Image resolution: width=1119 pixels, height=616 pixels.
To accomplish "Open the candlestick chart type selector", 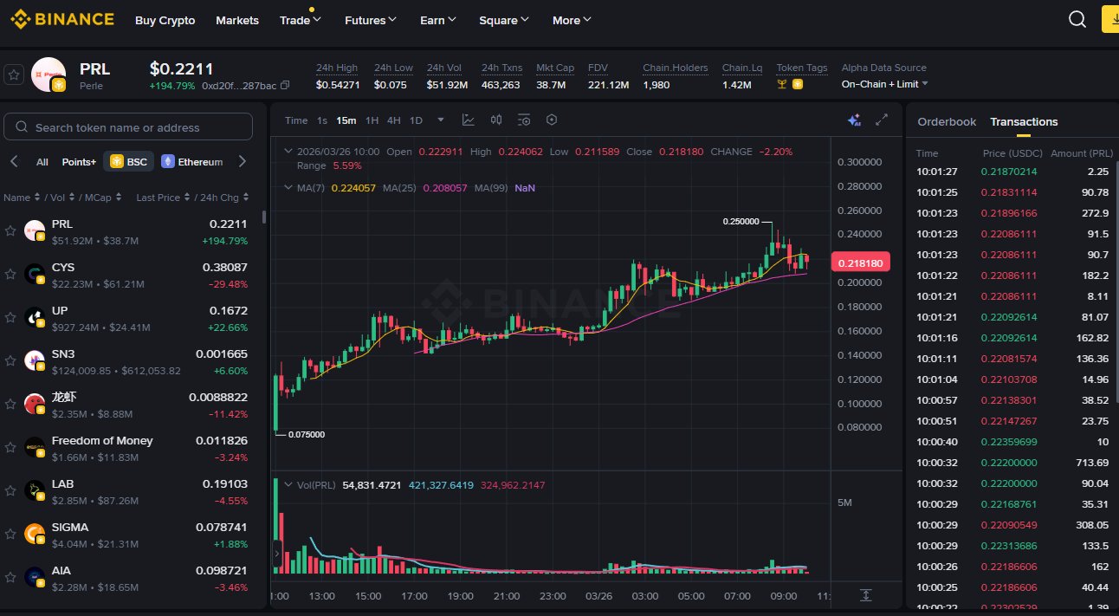I will coord(496,120).
